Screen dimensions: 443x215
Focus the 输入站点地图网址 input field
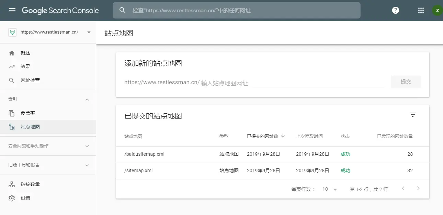(293, 83)
